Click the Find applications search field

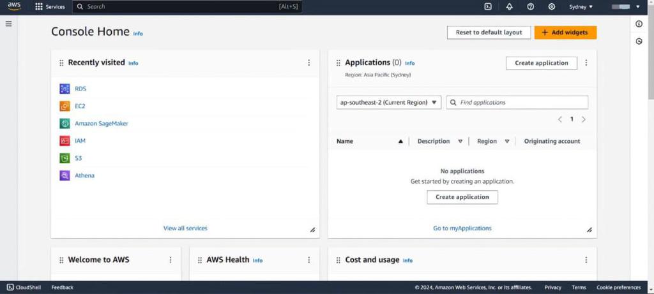[517, 103]
